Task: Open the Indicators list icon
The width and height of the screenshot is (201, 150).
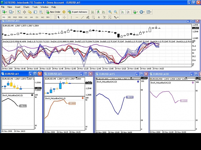Action: [x=134, y=12]
